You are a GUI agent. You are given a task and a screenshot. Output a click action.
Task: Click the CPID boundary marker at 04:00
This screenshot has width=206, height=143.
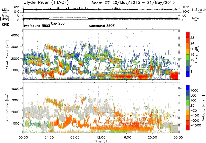(x=49, y=24)
